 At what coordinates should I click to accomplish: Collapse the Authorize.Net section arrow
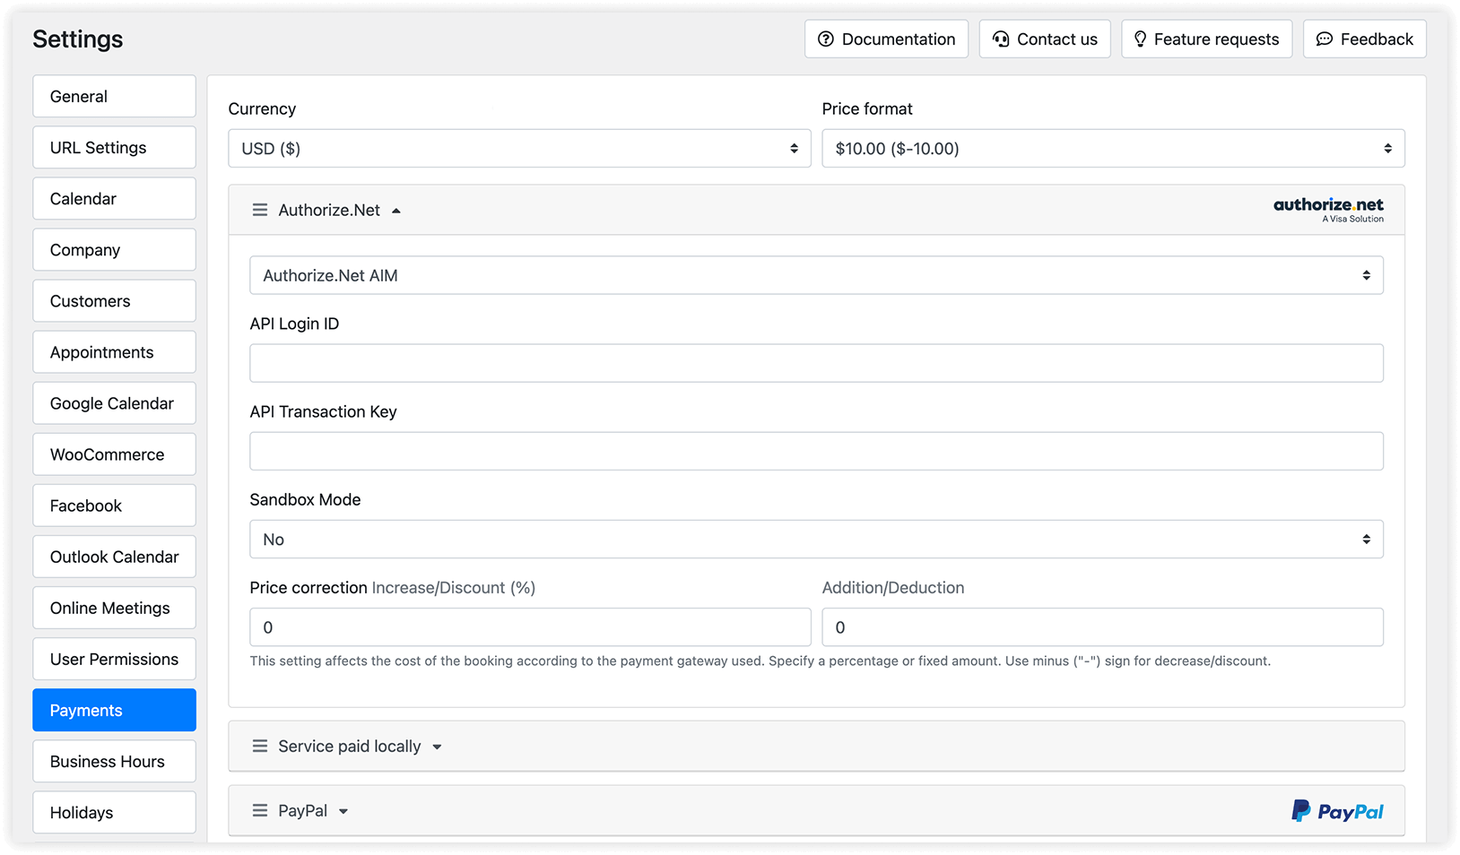[x=396, y=211]
